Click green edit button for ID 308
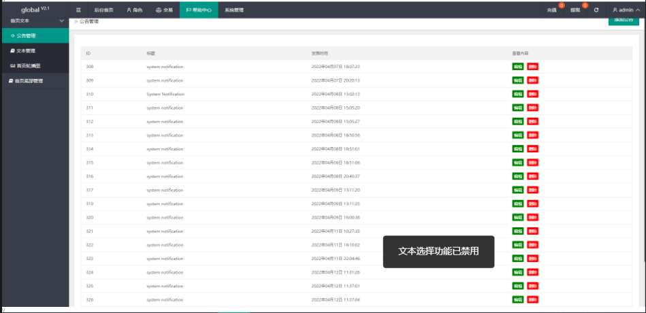 pos(518,67)
